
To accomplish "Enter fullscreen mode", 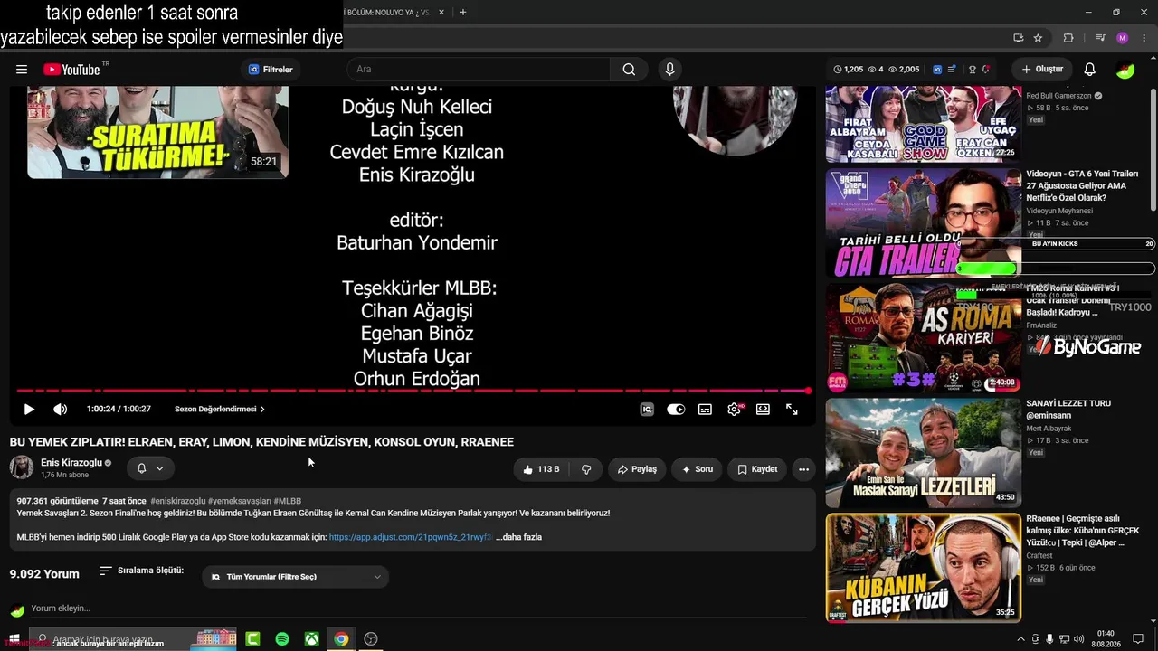I will 792,410.
